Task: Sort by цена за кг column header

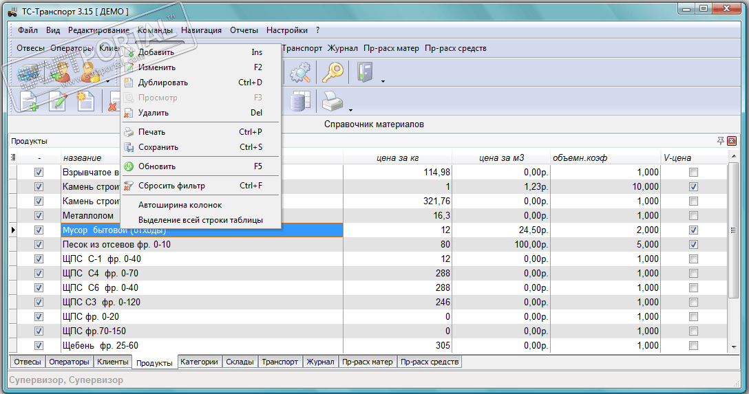Action: click(x=397, y=157)
